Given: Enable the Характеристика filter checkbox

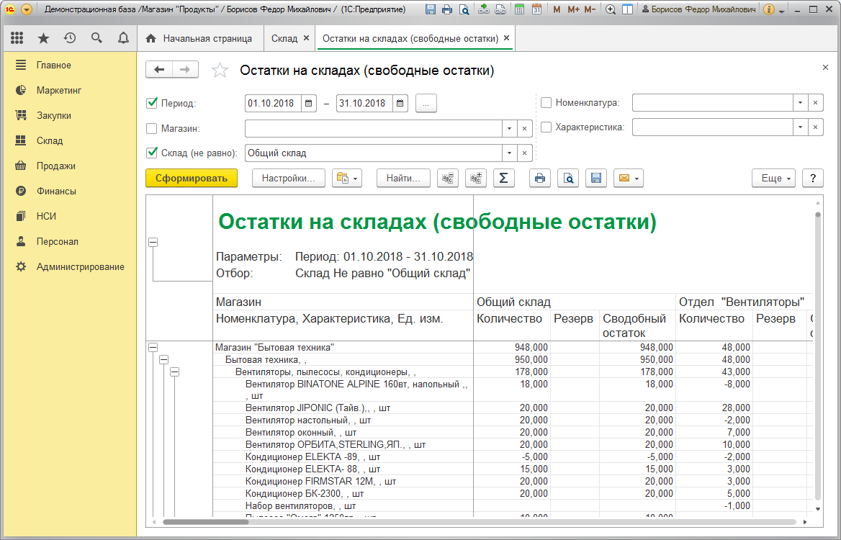Looking at the screenshot, I should [x=546, y=127].
